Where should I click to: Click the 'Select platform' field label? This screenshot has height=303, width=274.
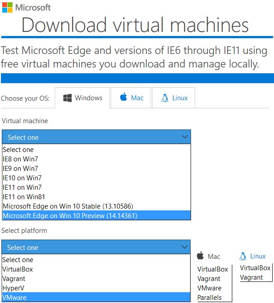click(24, 231)
